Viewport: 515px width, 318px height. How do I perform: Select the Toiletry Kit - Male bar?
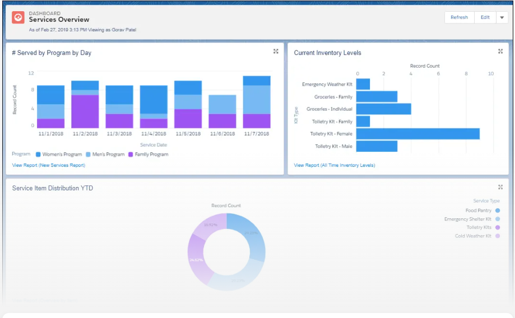(377, 146)
